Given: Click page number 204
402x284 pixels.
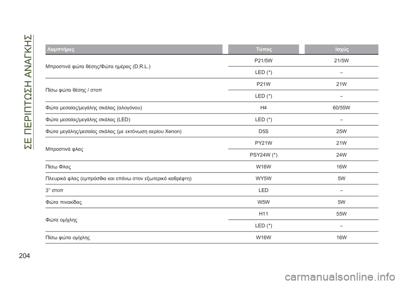Looking at the screenshot, I should [x=24, y=256].
